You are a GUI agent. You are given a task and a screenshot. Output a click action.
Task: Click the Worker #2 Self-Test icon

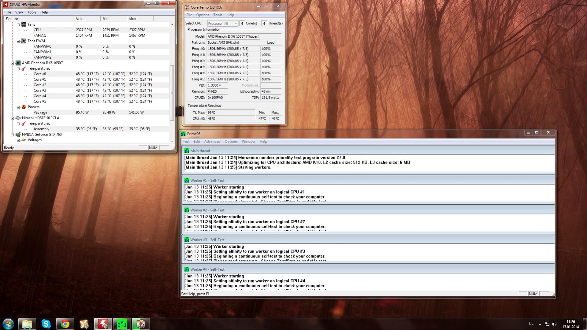[x=187, y=210]
